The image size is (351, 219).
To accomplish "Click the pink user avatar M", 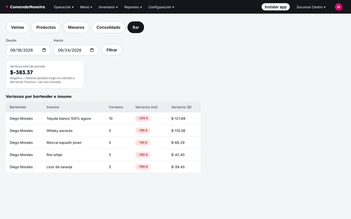I will [338, 7].
